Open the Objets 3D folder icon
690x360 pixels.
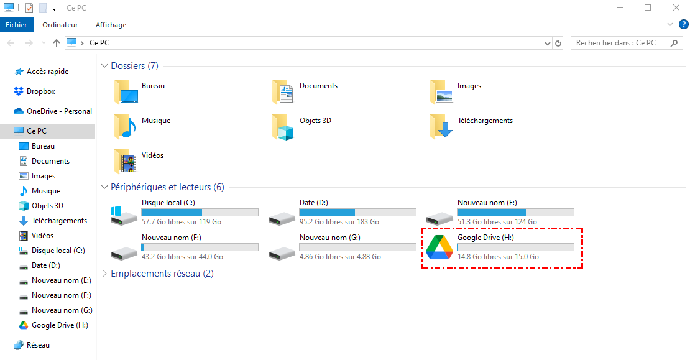click(x=283, y=126)
